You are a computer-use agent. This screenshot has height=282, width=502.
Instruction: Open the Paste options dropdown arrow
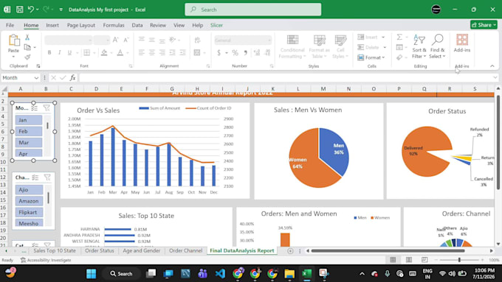point(13,57)
